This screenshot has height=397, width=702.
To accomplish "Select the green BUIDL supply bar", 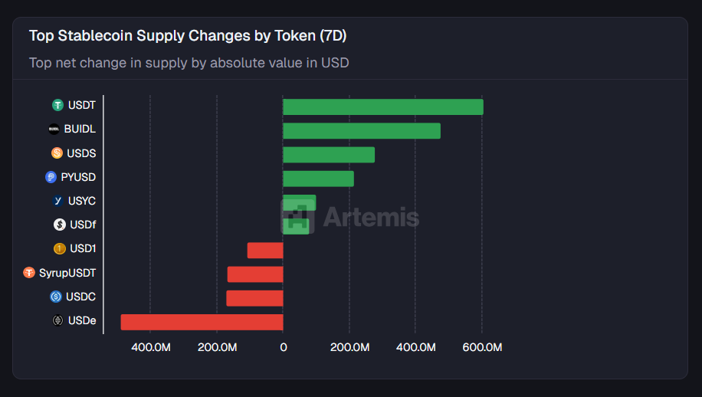I will coord(362,130).
